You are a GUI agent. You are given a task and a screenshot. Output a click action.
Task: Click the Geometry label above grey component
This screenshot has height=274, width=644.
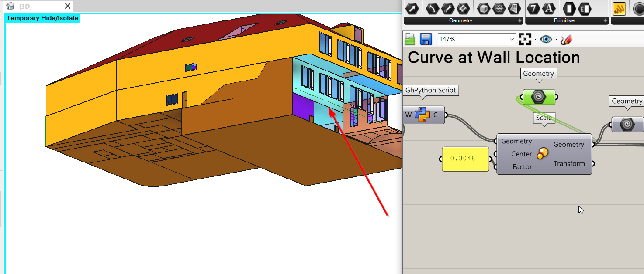point(627,101)
